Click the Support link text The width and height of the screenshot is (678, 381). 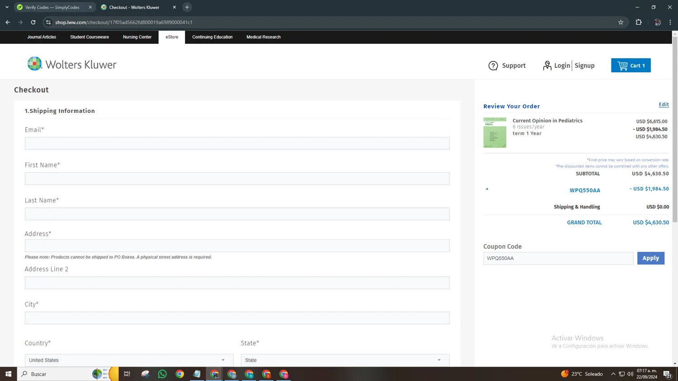tap(513, 65)
